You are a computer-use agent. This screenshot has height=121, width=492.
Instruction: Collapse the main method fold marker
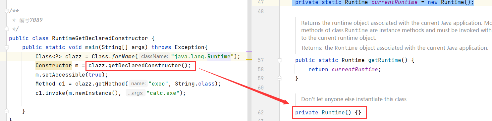click(6, 47)
